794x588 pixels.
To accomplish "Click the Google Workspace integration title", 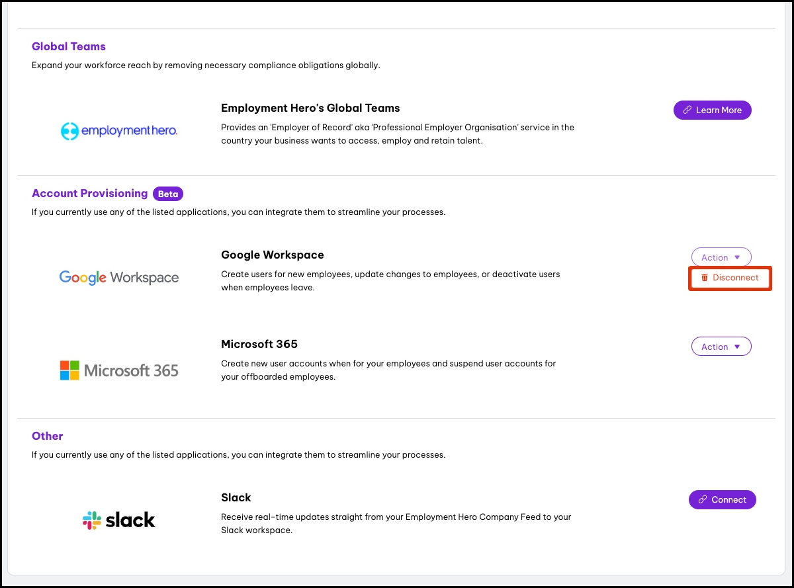I will (272, 255).
